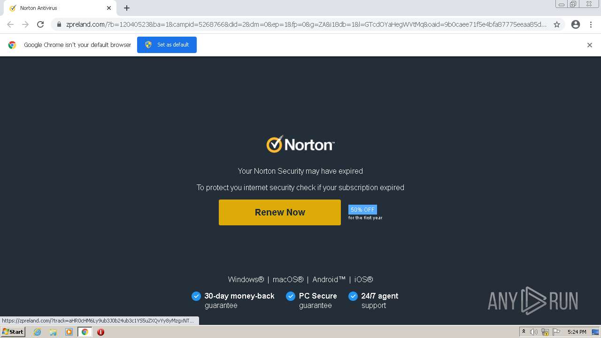The height and width of the screenshot is (338, 601).
Task: Show hidden system tray icons
Action: point(524,332)
